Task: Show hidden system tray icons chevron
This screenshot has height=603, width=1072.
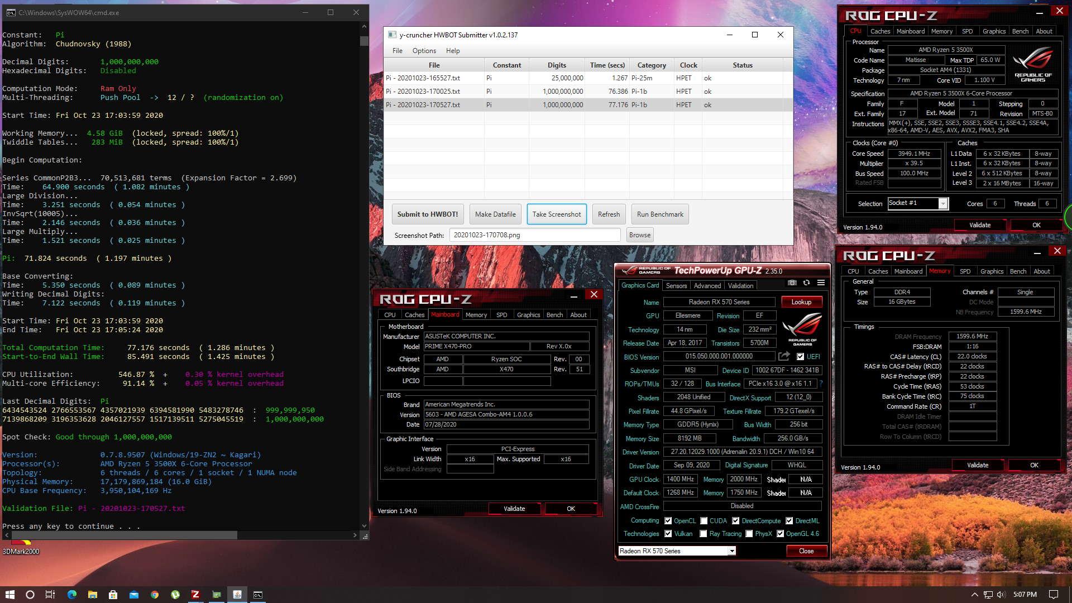Action: coord(974,595)
